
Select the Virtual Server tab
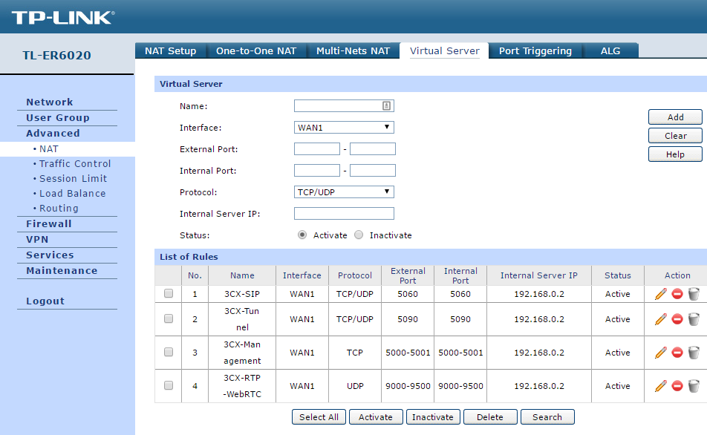point(445,51)
